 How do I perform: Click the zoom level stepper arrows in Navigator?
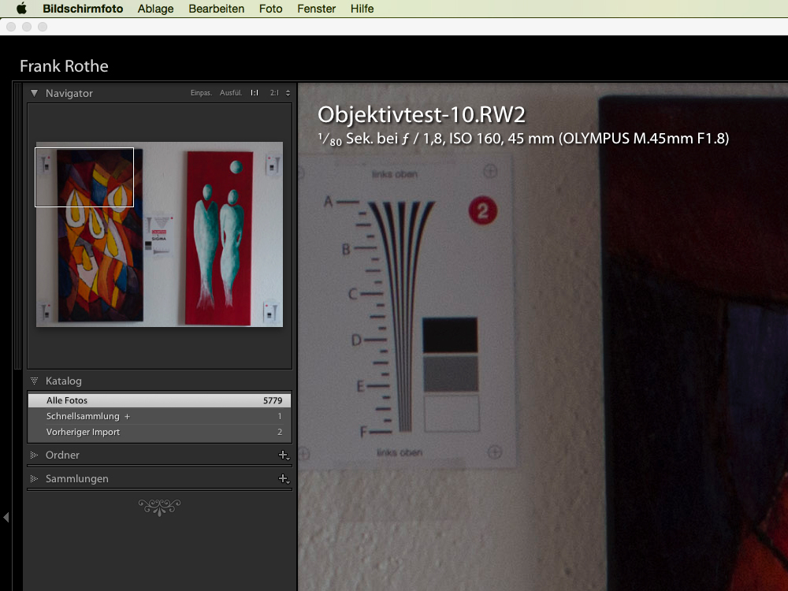tap(288, 93)
